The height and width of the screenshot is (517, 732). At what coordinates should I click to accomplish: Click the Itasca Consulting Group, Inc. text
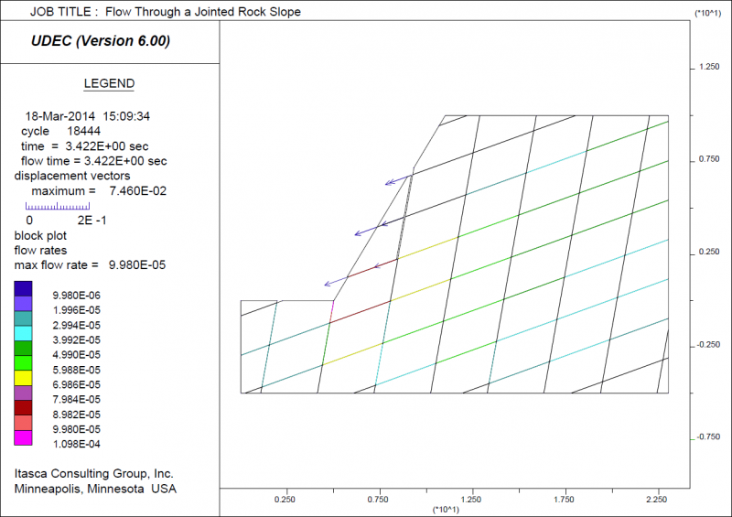pos(94,474)
